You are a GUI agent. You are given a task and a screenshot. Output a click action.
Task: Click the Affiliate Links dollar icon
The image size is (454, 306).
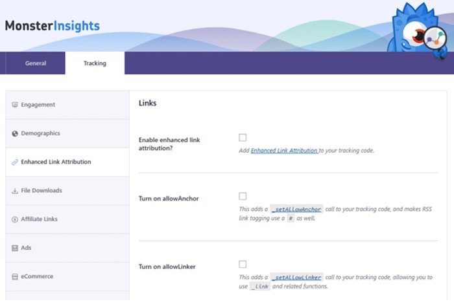pos(15,219)
